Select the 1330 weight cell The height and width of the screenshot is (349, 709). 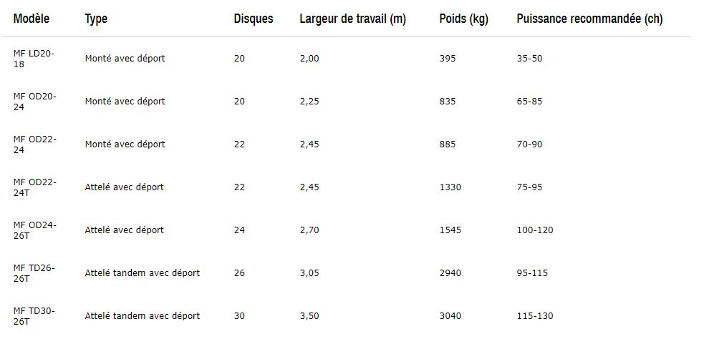(450, 187)
